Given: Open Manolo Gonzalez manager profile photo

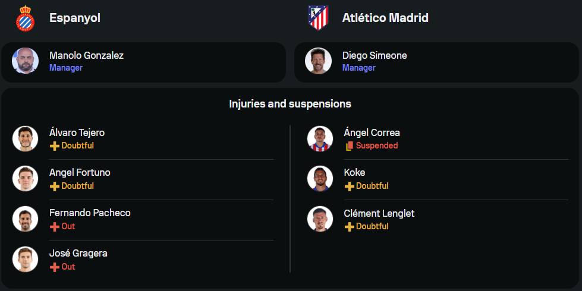Looking at the screenshot, I should point(25,61).
